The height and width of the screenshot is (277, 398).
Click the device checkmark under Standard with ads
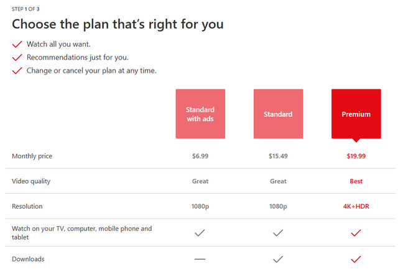pyautogui.click(x=200, y=233)
